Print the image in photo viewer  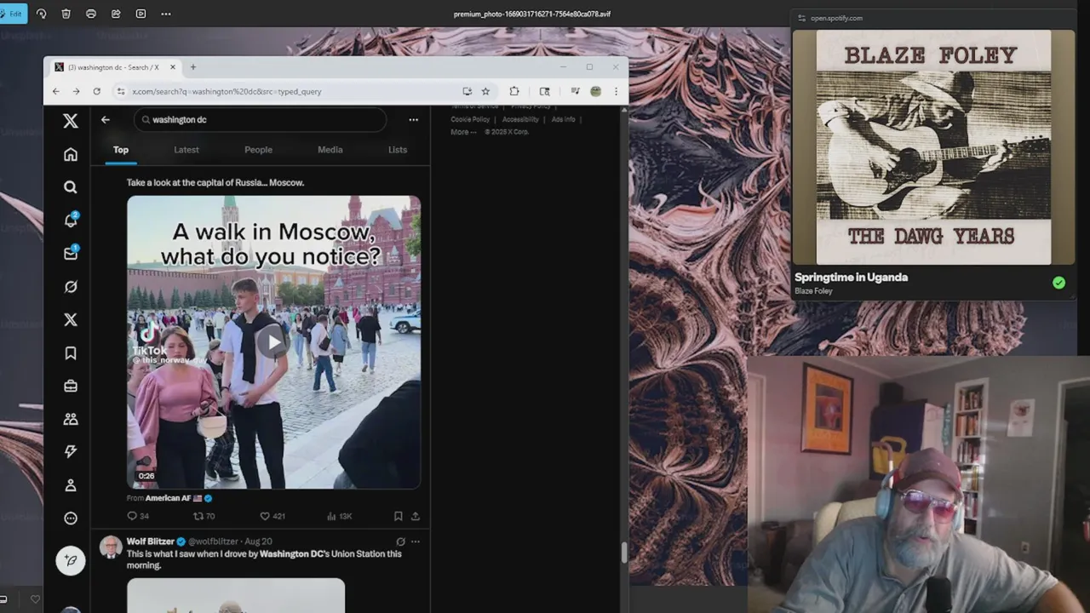coord(91,14)
